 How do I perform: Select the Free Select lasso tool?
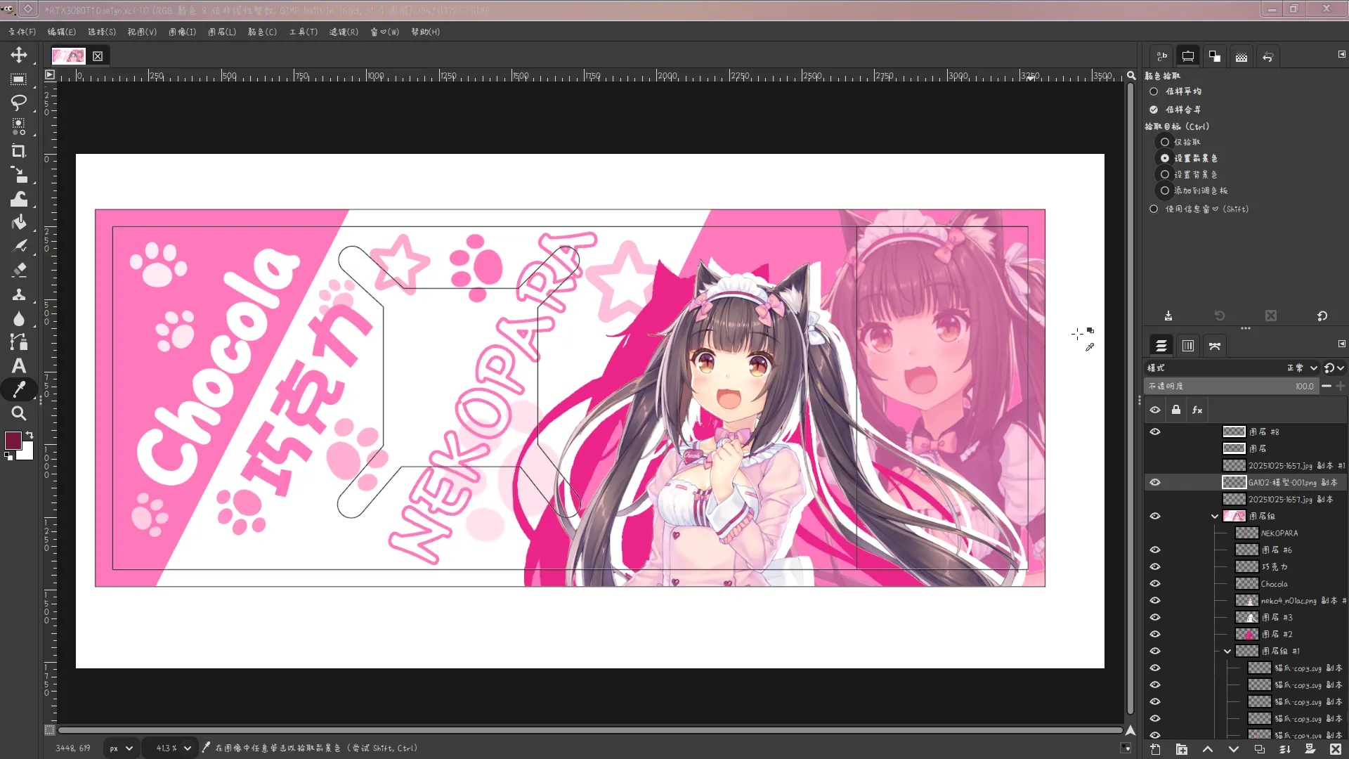tap(19, 103)
